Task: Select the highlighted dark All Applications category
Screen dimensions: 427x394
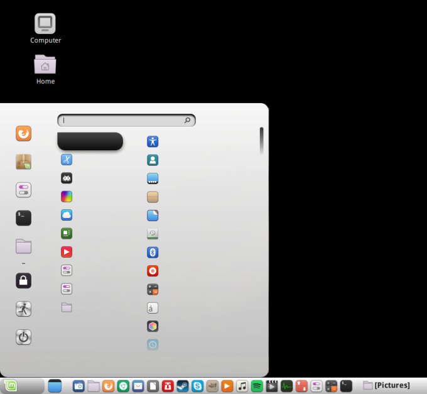Action: click(90, 141)
